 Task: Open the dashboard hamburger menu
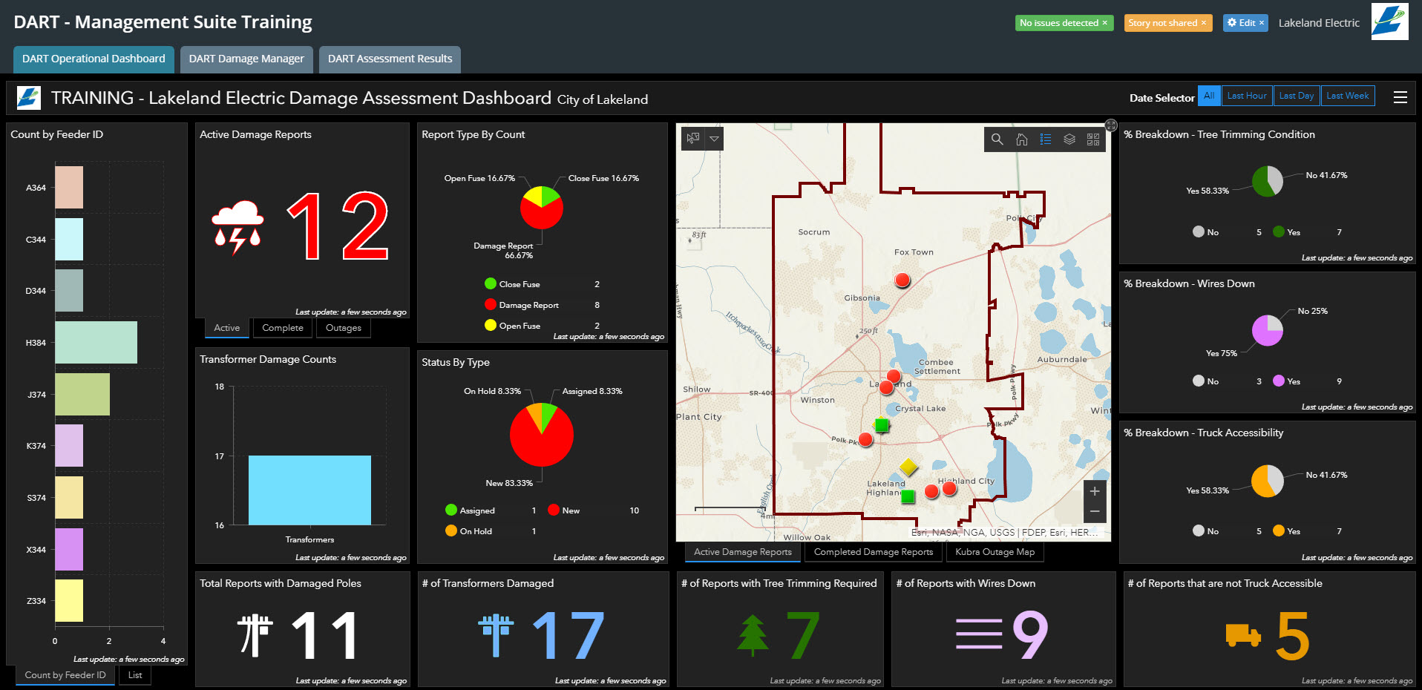(x=1400, y=97)
